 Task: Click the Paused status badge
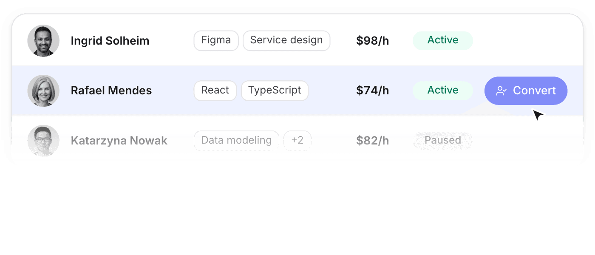click(x=443, y=141)
